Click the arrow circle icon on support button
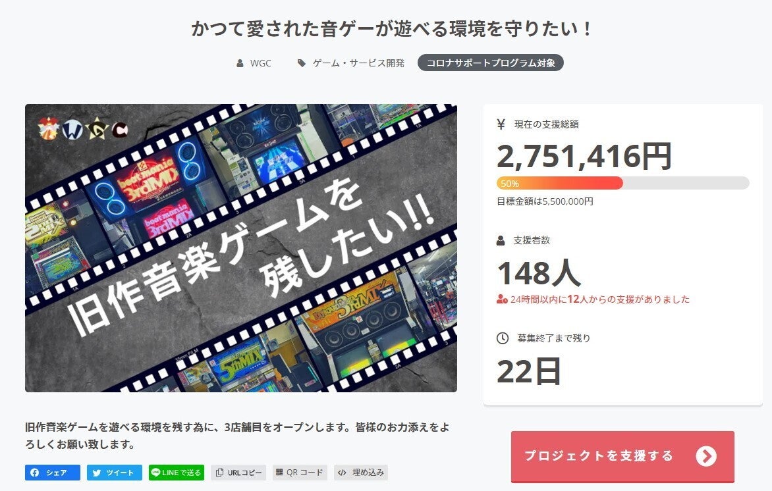 [706, 456]
